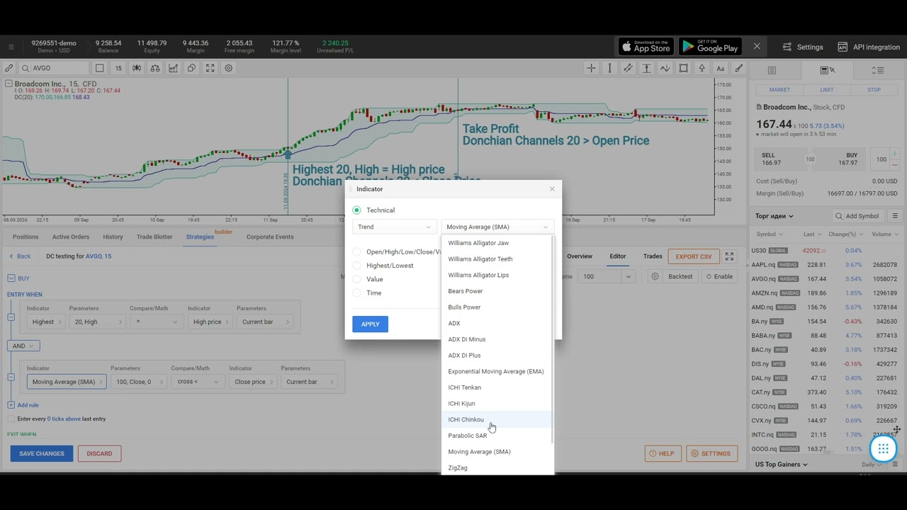
Task: Select the Highest/Lowest radio option
Action: tap(356, 266)
